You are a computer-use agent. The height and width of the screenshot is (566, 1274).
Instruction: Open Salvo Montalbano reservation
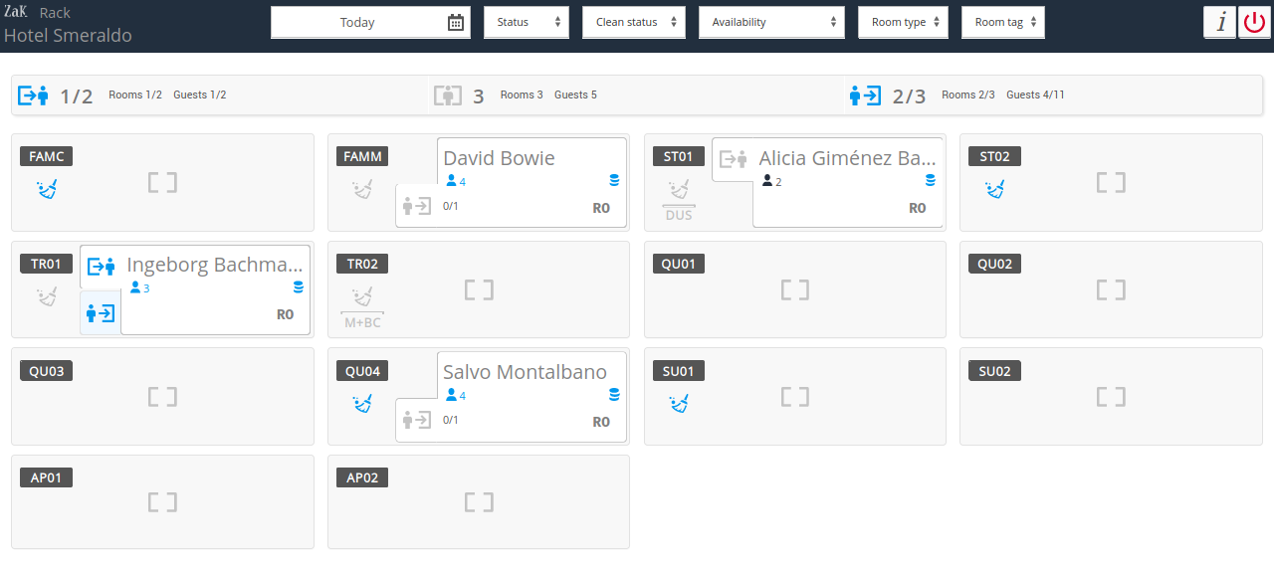click(x=525, y=373)
